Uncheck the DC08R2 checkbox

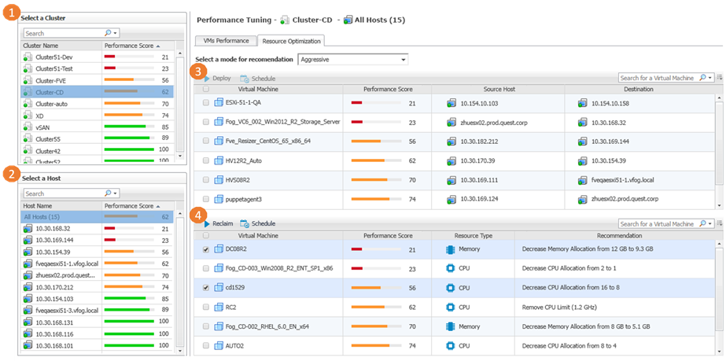(x=205, y=249)
